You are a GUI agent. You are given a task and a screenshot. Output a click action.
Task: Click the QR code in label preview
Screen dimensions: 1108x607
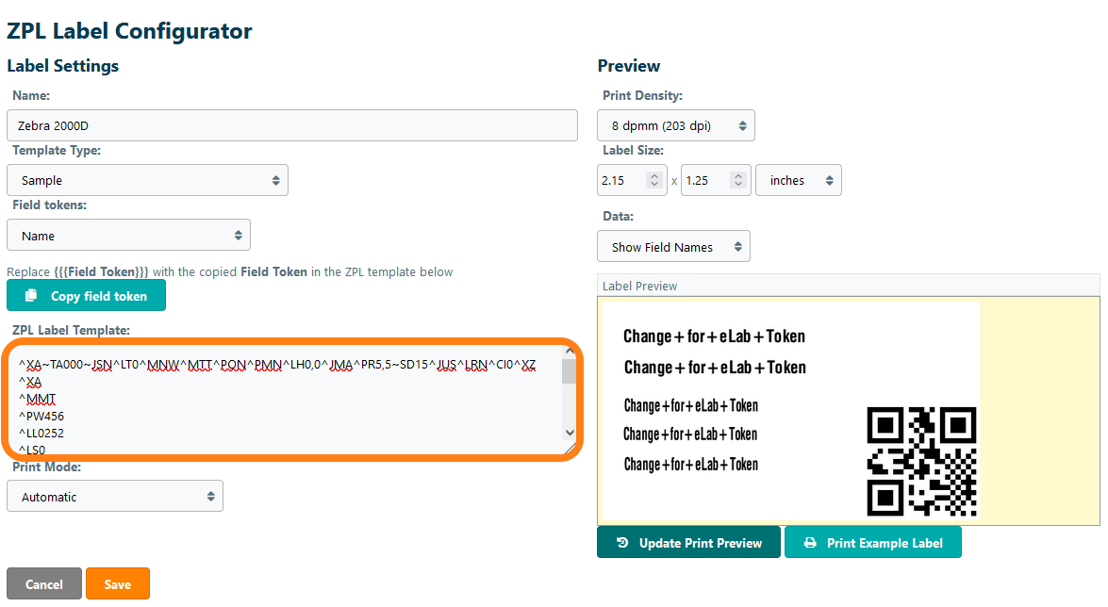pos(921,461)
